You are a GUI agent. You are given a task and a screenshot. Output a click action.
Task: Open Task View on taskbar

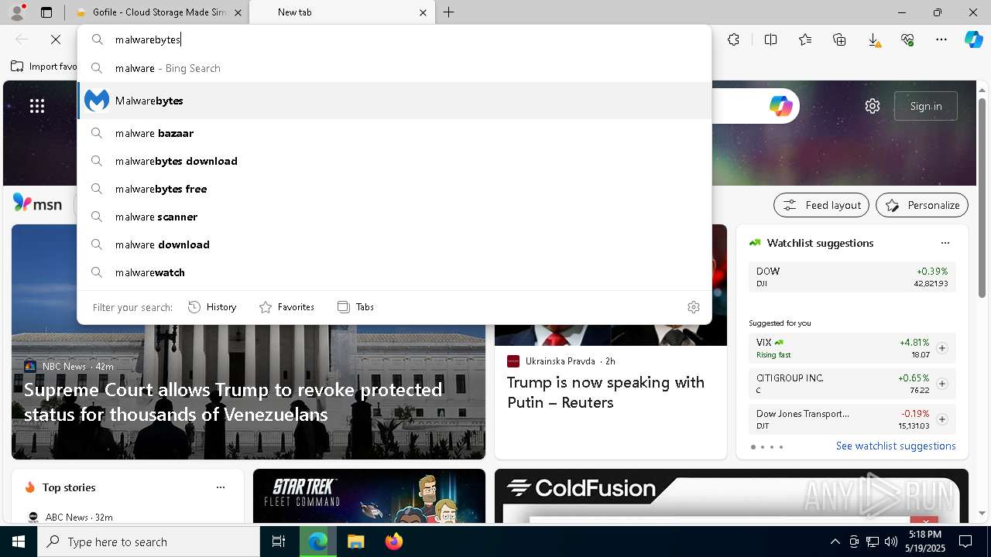279,542
